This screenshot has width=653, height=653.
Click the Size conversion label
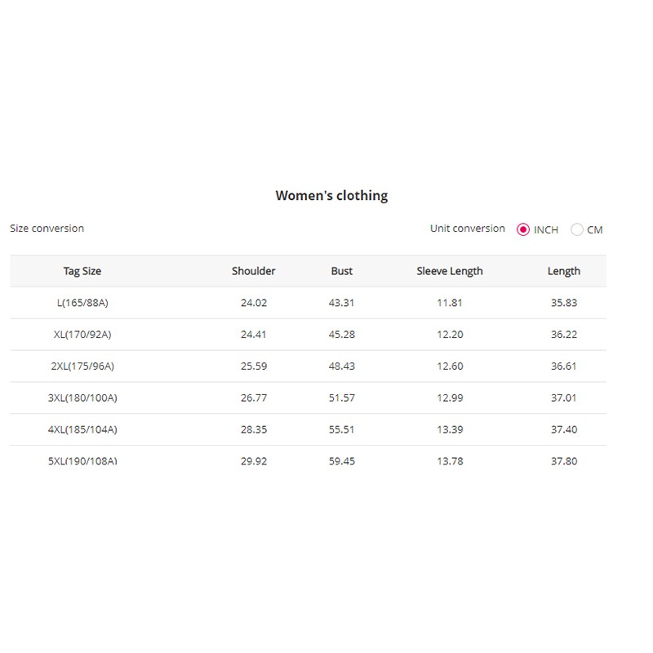pos(47,229)
